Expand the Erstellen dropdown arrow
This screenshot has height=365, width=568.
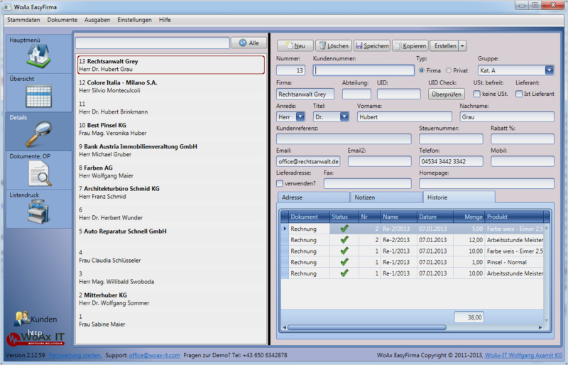(x=462, y=45)
